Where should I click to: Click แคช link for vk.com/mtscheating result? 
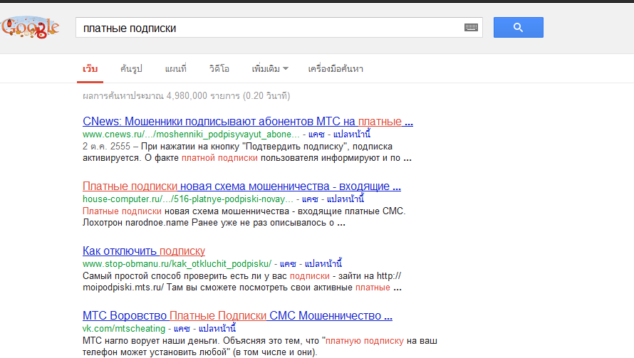click(182, 329)
